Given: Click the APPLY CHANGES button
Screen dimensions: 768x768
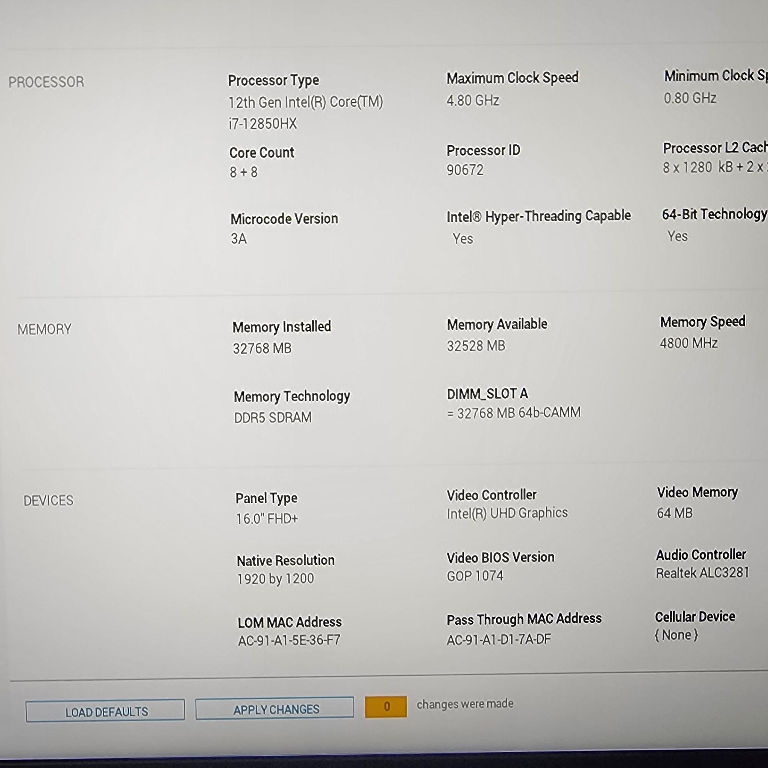Looking at the screenshot, I should (x=274, y=709).
